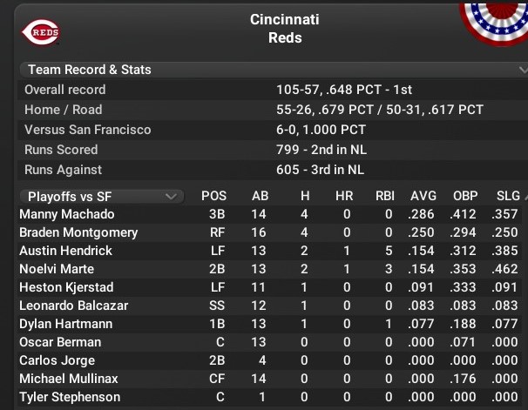Image resolution: width=528 pixels, height=410 pixels.
Task: Sort by the AVG column header
Action: pyautogui.click(x=423, y=197)
